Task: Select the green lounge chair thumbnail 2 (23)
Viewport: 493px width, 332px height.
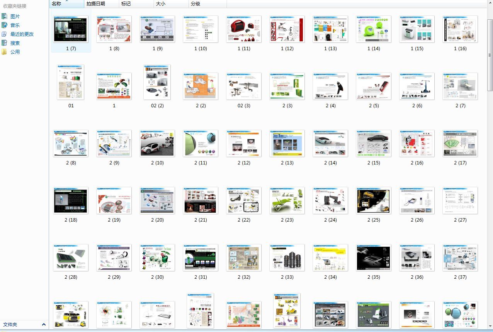Action: tap(287, 201)
